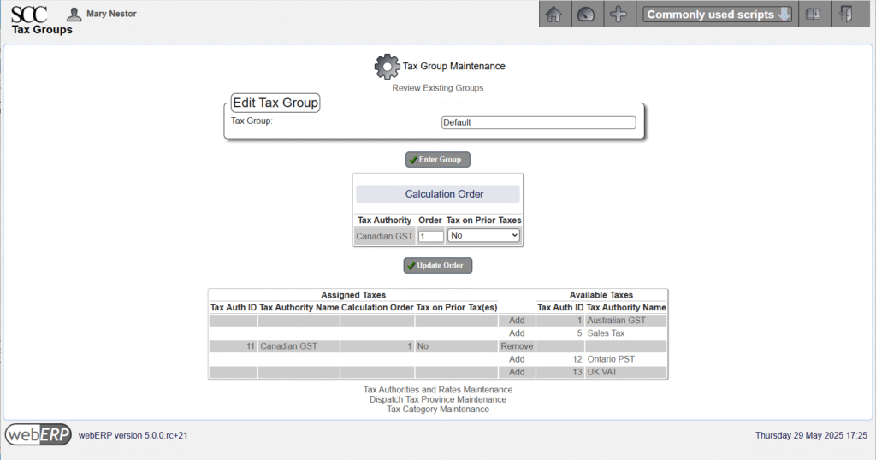This screenshot has height=460, width=876.
Task: Open Dispatch Tax Province Maintenance link
Action: (x=437, y=399)
